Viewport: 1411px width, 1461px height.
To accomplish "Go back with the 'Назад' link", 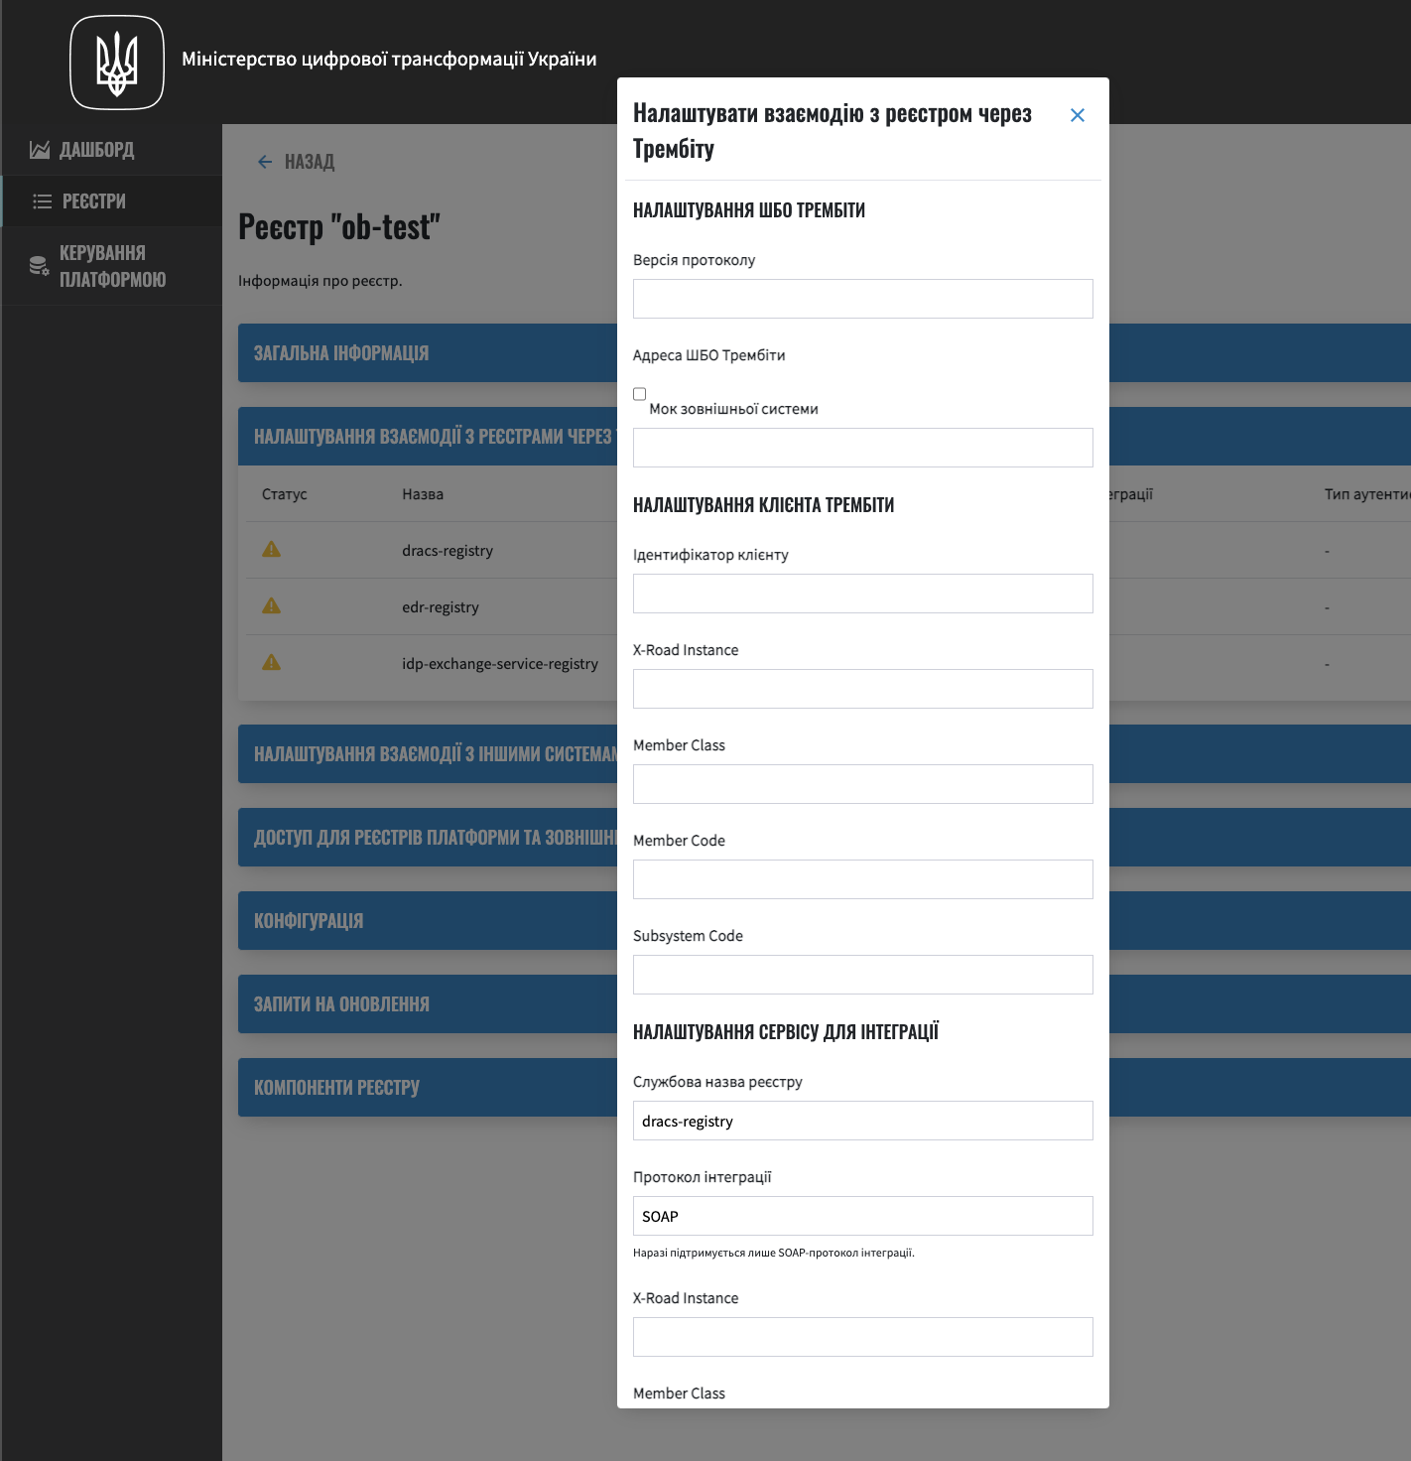I will pyautogui.click(x=309, y=162).
